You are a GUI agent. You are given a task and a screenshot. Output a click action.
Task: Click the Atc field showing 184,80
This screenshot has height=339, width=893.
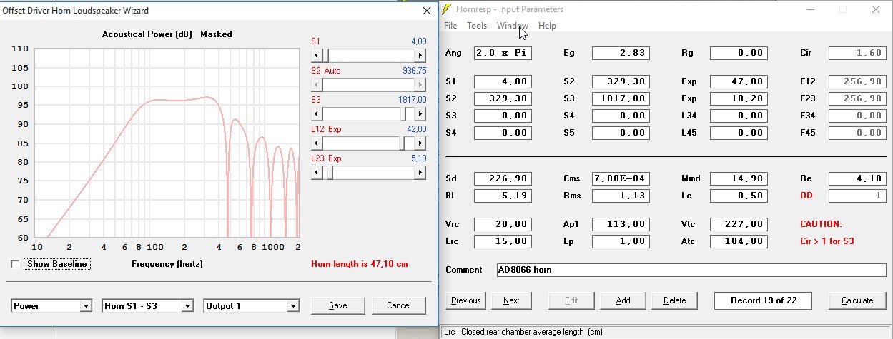coord(739,241)
